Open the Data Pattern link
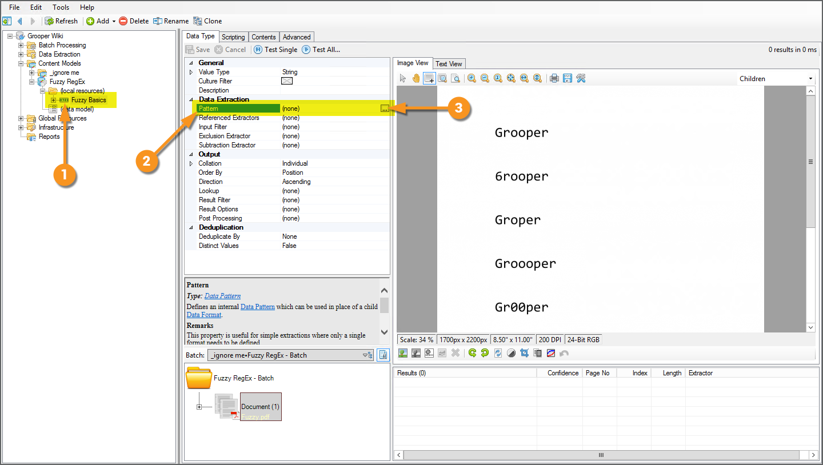Screen dimensions: 823x465 click(x=222, y=296)
